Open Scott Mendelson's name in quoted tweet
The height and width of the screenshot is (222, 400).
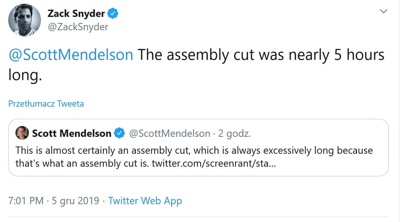click(72, 133)
